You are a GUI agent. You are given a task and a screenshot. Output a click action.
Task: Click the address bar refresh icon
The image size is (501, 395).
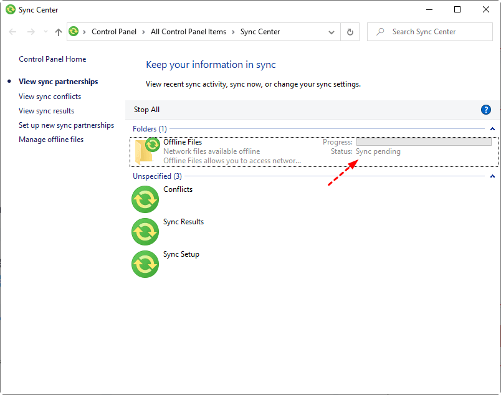click(x=350, y=32)
